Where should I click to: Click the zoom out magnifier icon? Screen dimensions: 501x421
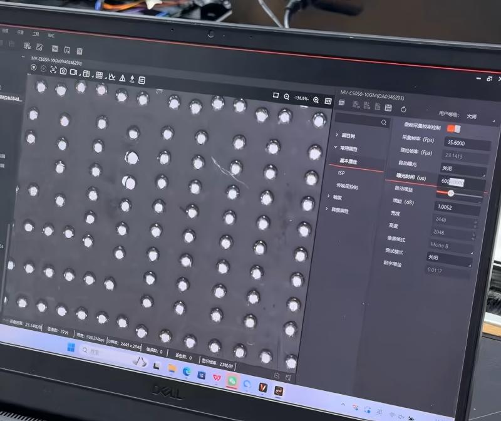click(x=286, y=97)
